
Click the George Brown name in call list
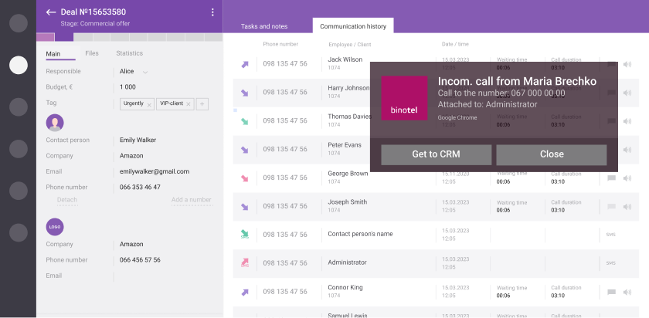348,174
